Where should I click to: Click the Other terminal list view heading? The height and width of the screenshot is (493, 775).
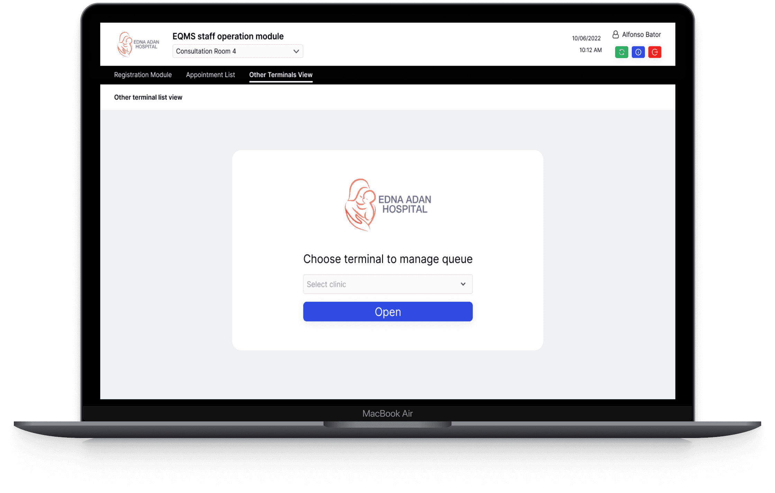click(148, 97)
